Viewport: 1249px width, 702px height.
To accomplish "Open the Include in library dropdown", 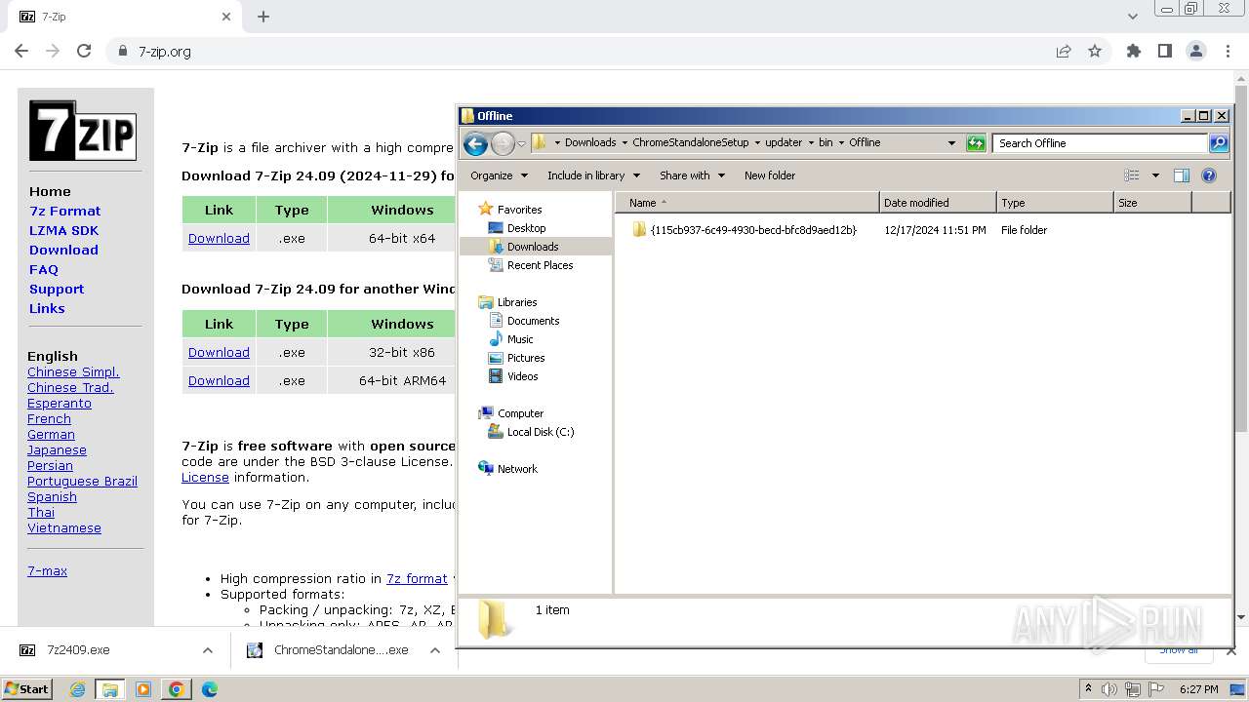I will point(593,175).
